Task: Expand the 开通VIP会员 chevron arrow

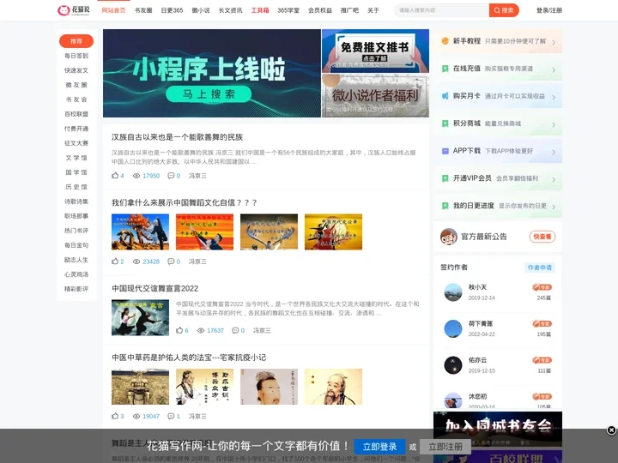Action: pyautogui.click(x=554, y=179)
